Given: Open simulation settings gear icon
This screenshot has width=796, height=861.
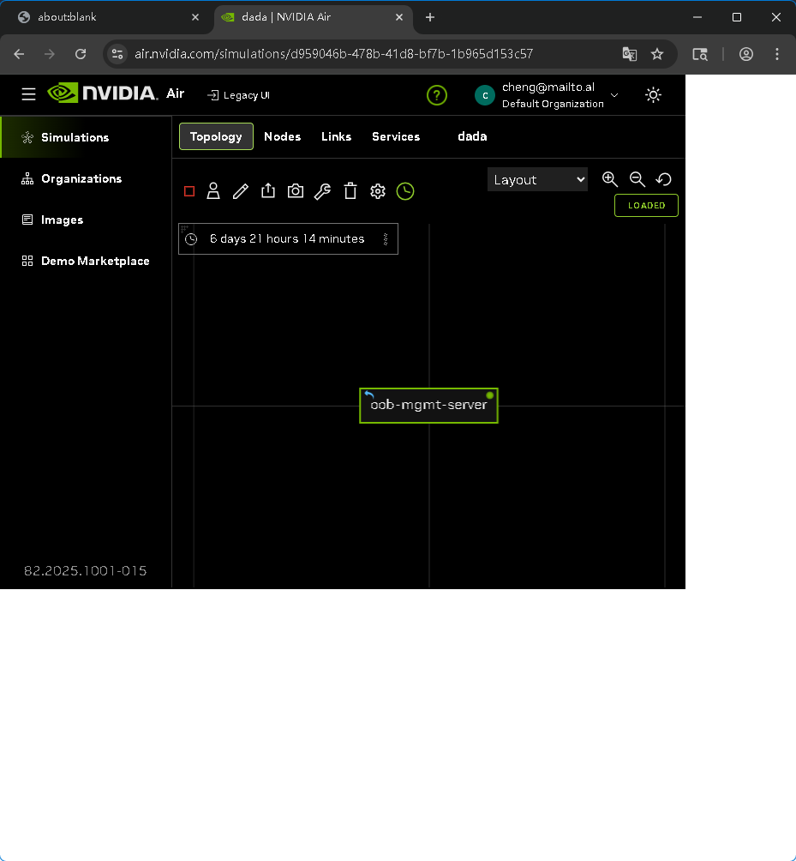Looking at the screenshot, I should [x=378, y=191].
